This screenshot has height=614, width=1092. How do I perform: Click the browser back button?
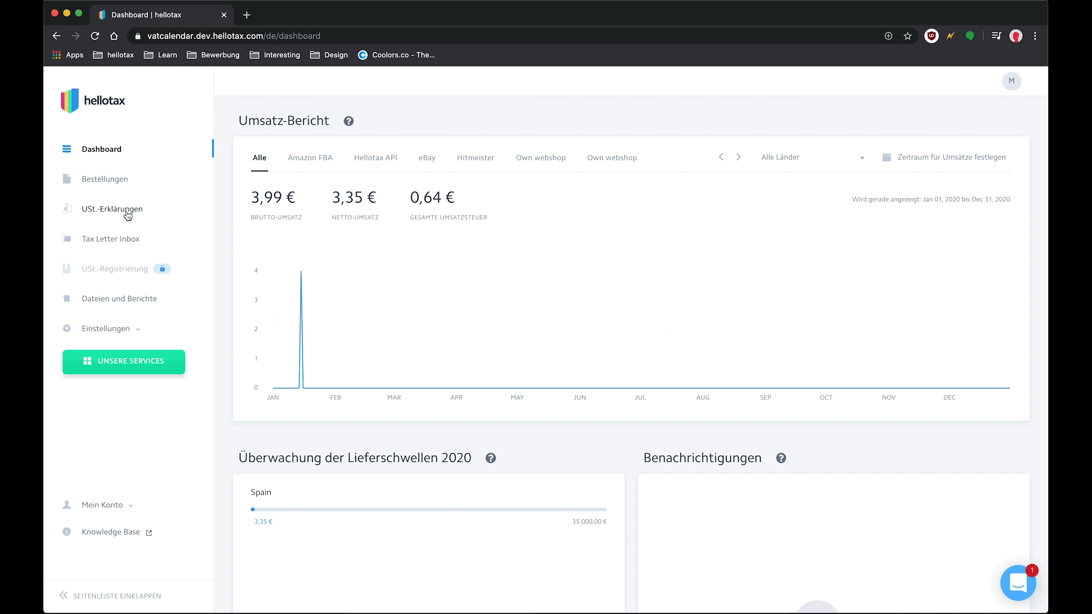click(56, 36)
